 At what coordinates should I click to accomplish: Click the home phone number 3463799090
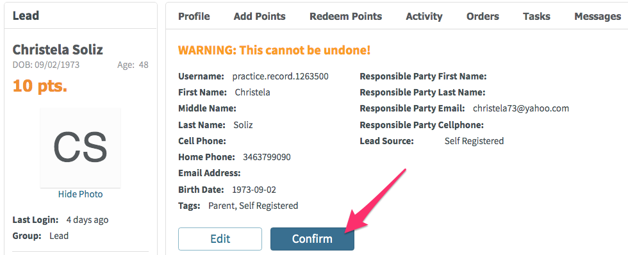coord(267,158)
